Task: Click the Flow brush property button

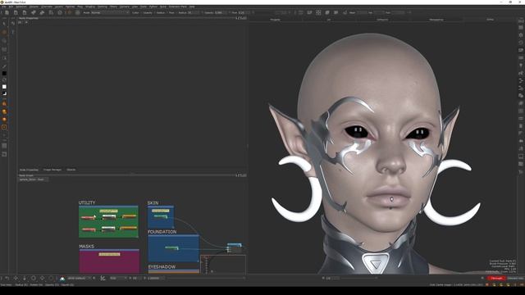Action: pyautogui.click(x=171, y=13)
